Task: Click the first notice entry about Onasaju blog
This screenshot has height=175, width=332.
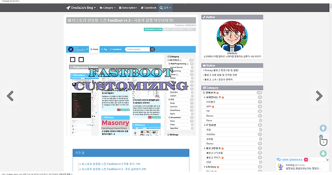Action: tap(221, 70)
